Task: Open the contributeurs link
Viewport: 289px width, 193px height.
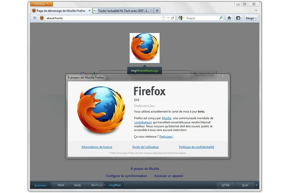Action: pyautogui.click(x=143, y=122)
